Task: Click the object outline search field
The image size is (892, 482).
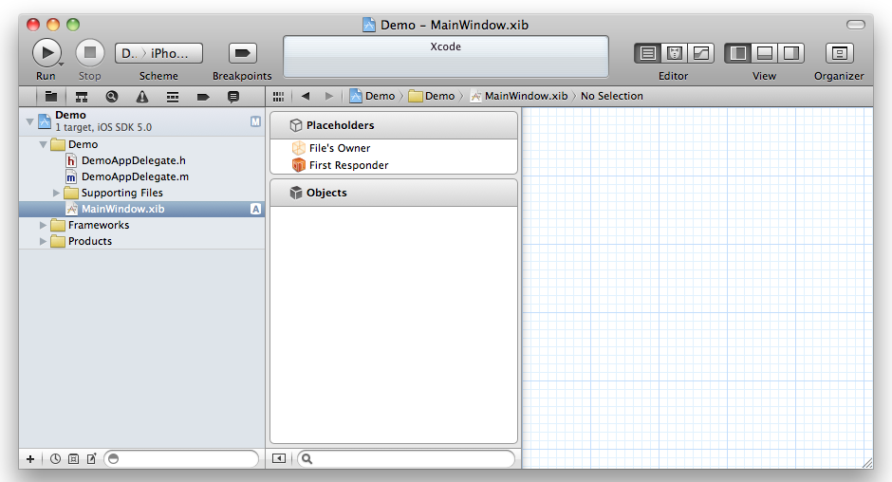Action: pos(406,458)
